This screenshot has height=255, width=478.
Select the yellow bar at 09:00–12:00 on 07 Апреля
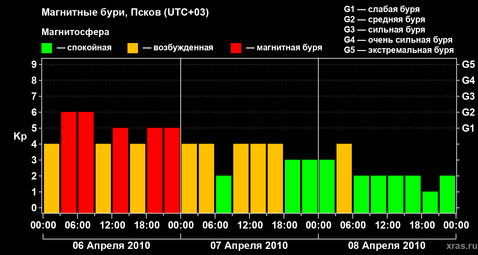(x=241, y=178)
